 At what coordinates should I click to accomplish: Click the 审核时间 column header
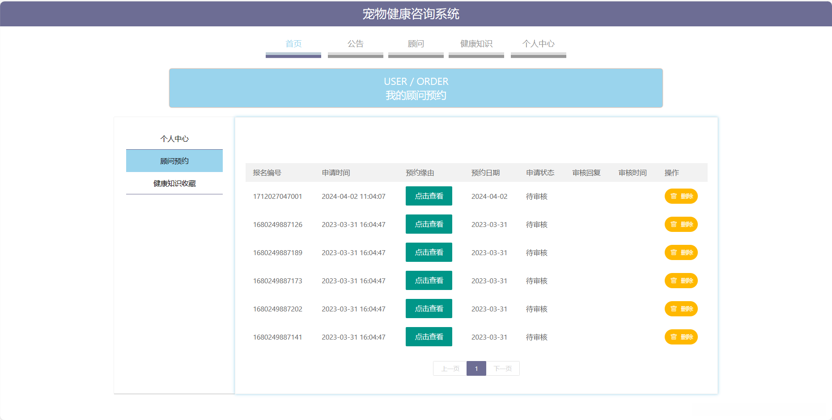coord(632,173)
